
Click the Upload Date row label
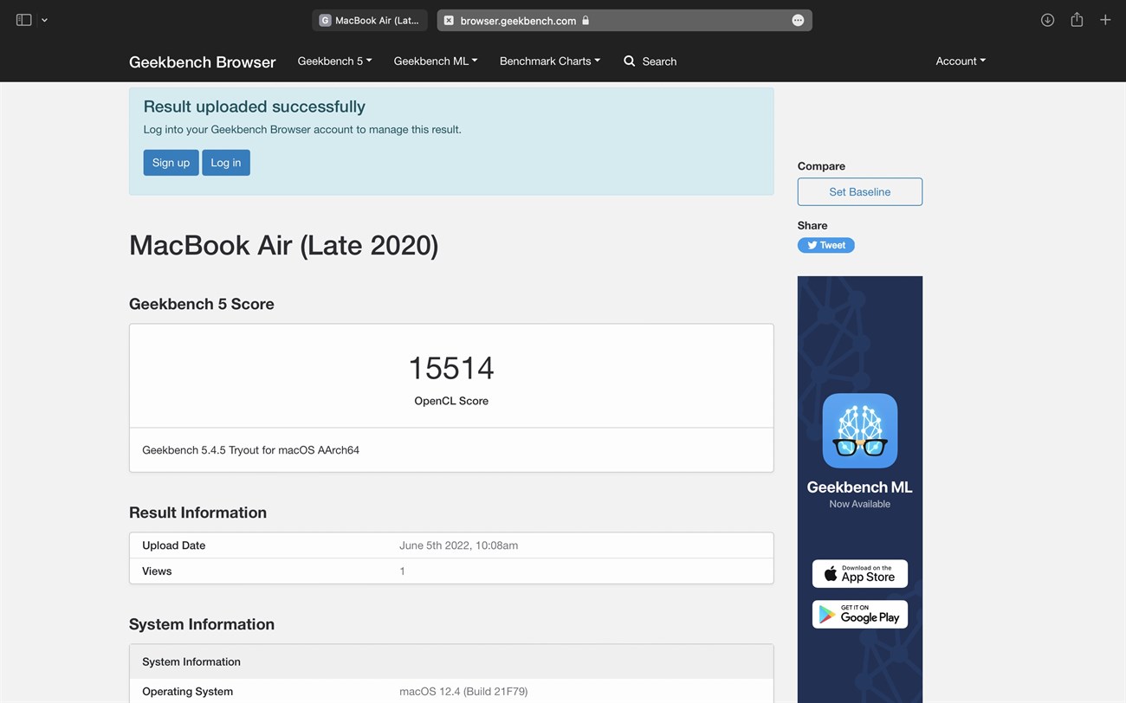pyautogui.click(x=173, y=545)
